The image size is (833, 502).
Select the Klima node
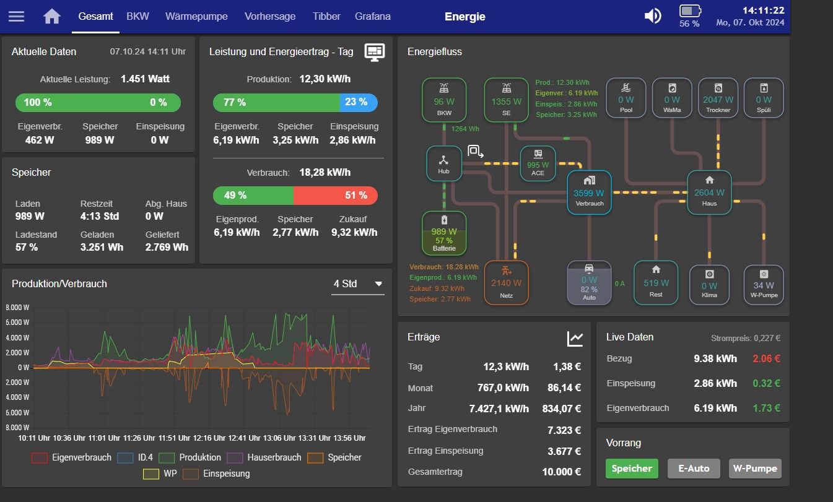click(x=709, y=285)
